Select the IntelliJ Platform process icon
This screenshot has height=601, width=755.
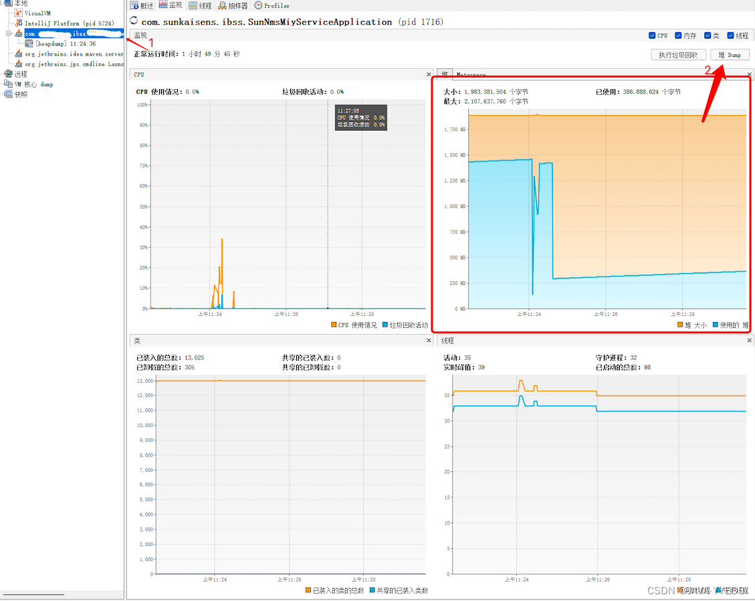(19, 22)
